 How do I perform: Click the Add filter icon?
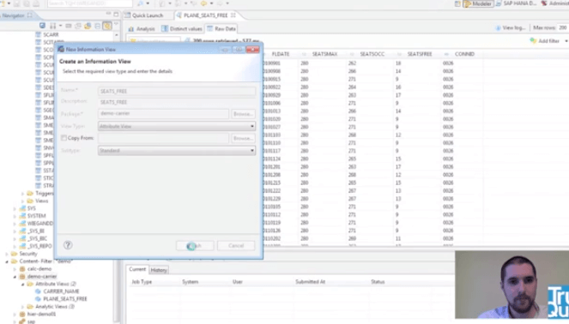(533, 41)
